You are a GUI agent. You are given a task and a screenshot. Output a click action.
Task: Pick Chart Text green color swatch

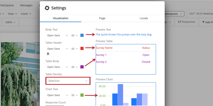click(x=82, y=95)
